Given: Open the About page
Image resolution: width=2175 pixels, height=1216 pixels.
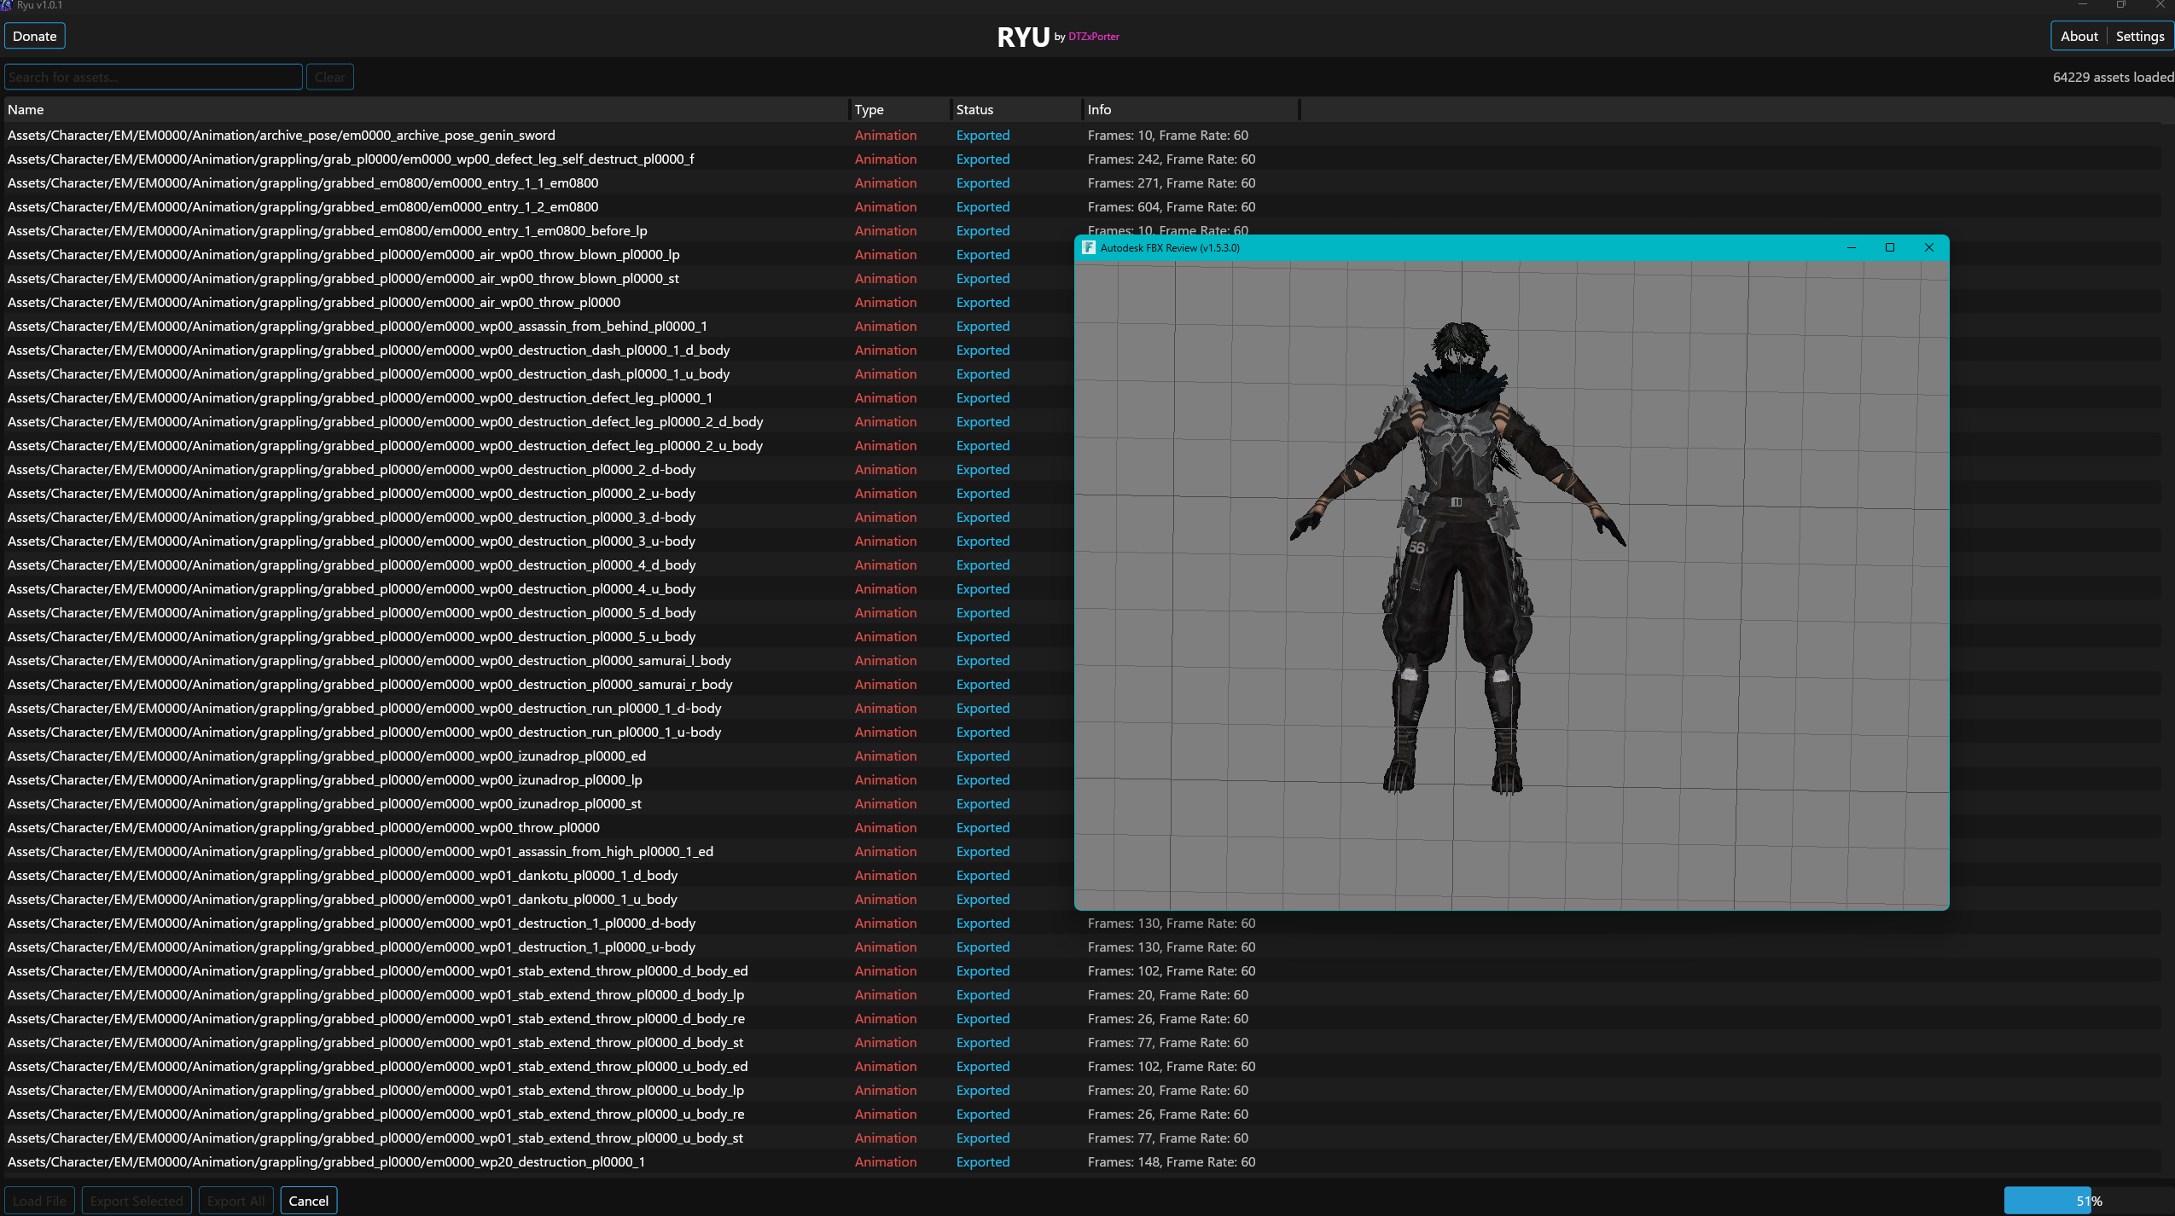Looking at the screenshot, I should [2079, 36].
